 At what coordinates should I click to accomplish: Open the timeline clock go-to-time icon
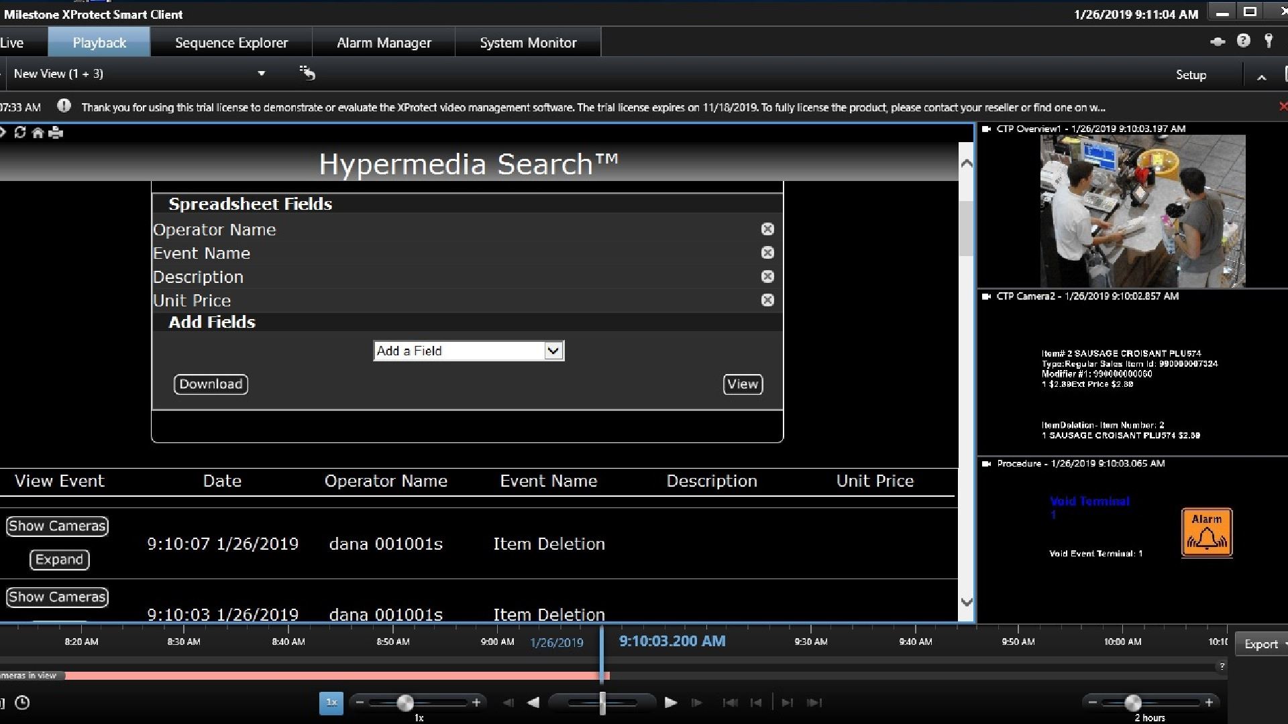(x=22, y=703)
